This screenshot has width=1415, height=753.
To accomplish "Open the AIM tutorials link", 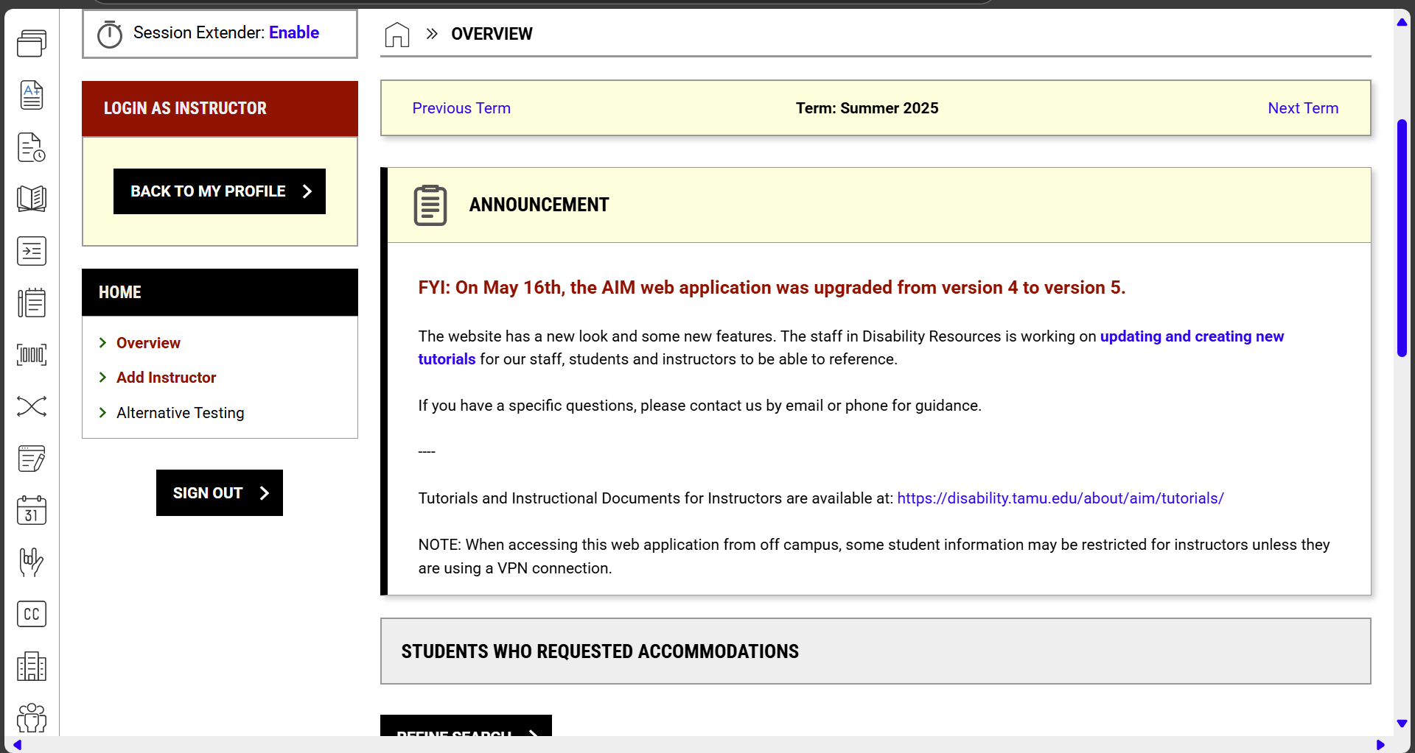I will (1060, 498).
